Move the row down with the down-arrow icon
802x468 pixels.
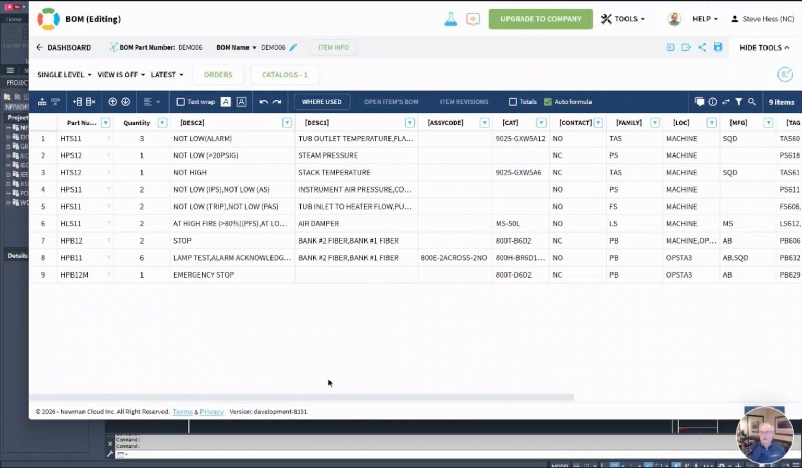[x=126, y=102]
